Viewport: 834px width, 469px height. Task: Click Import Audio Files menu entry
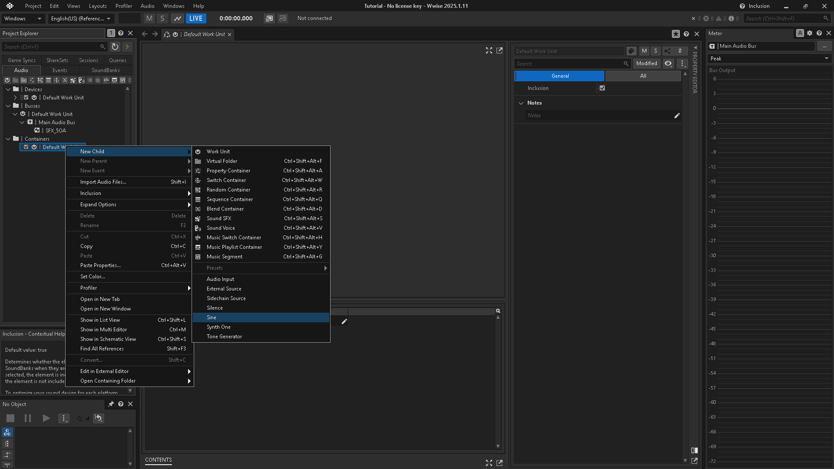129,182
